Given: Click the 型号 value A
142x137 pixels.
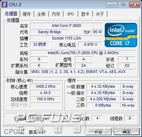Looking at the screenshot, I should [84, 59].
